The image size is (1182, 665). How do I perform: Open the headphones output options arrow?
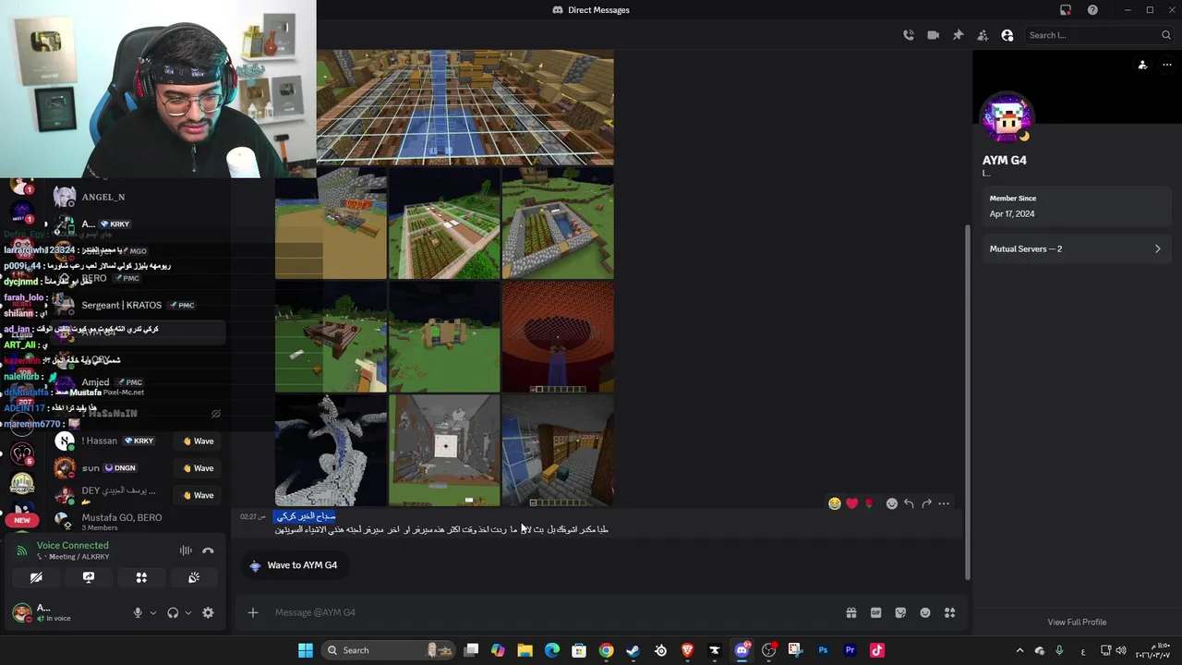pos(188,612)
